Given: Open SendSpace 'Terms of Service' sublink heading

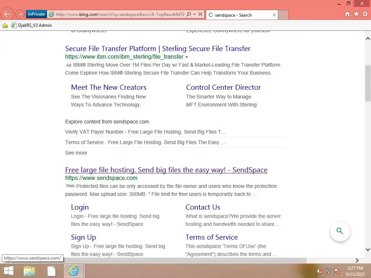Looking at the screenshot, I should [x=212, y=237].
